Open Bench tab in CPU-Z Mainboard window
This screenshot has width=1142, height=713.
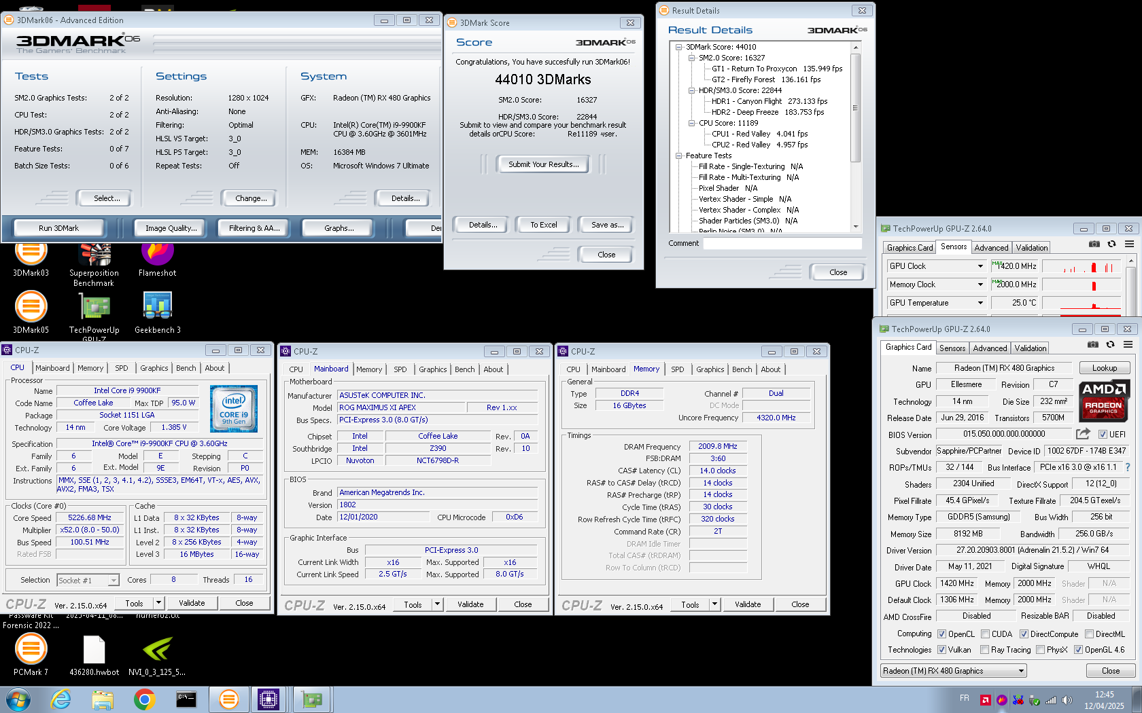pyautogui.click(x=465, y=369)
